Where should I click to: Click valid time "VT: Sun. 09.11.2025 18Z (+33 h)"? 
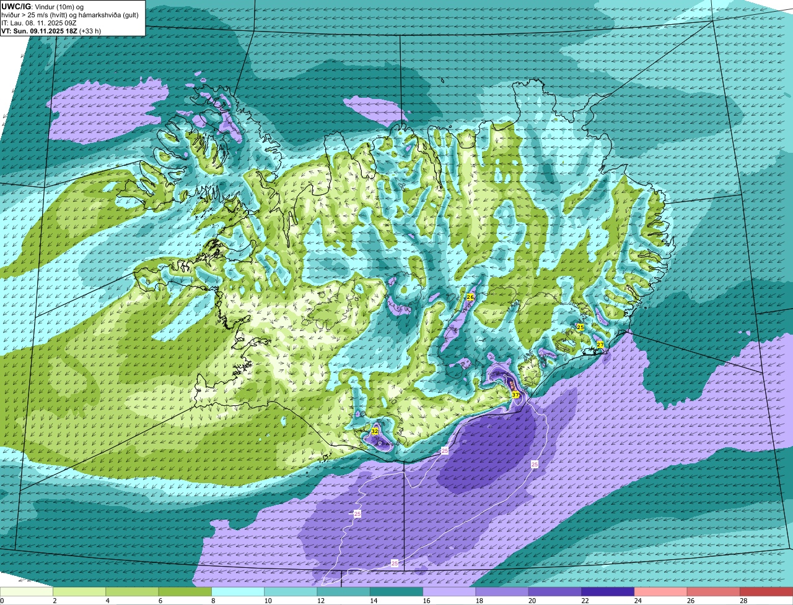coord(51,31)
